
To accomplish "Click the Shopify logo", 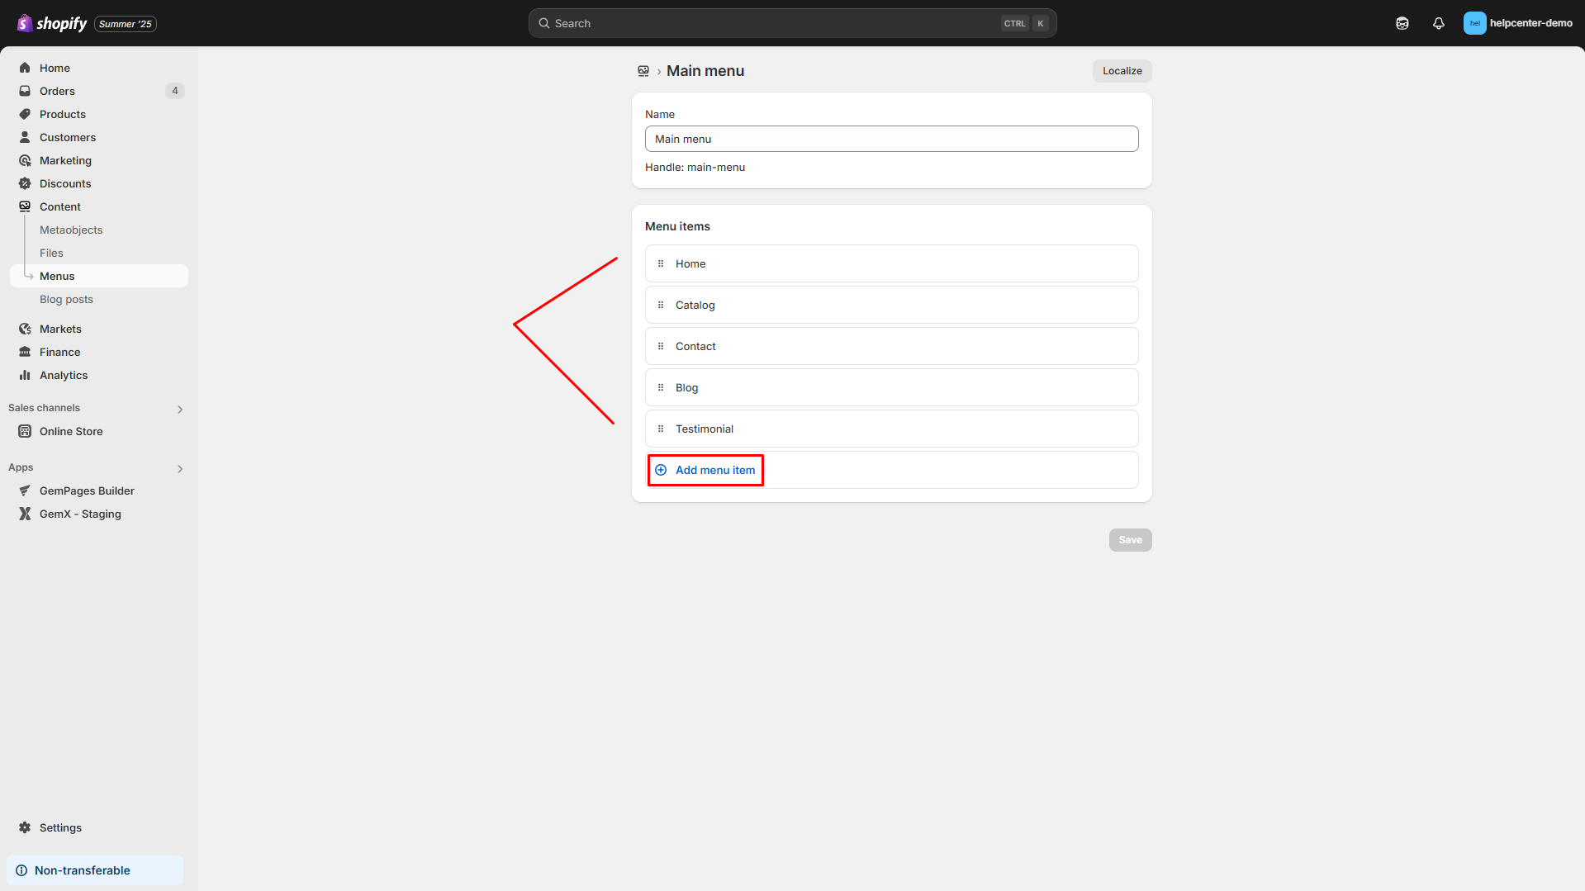I will point(52,23).
